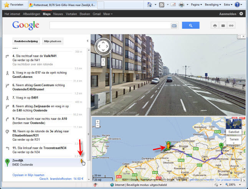
Task: Open the Terrein layer dropdown
Action: [234, 140]
